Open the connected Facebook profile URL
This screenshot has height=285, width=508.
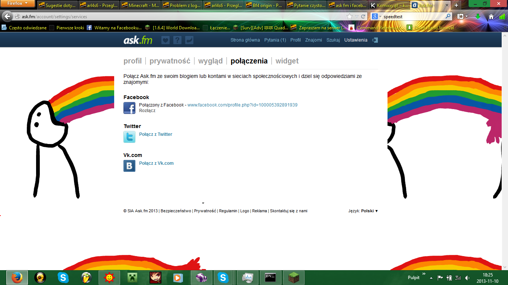242,105
